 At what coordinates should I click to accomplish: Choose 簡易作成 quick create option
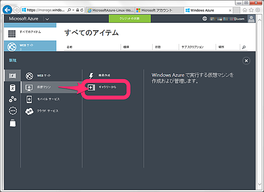click(x=101, y=76)
